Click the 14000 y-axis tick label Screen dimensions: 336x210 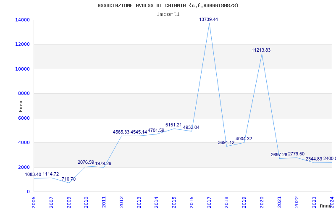pyautogui.click(x=22, y=20)
